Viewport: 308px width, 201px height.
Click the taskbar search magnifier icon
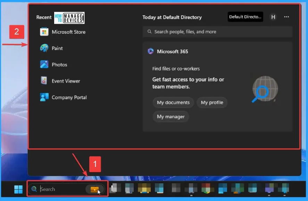[x=34, y=189]
